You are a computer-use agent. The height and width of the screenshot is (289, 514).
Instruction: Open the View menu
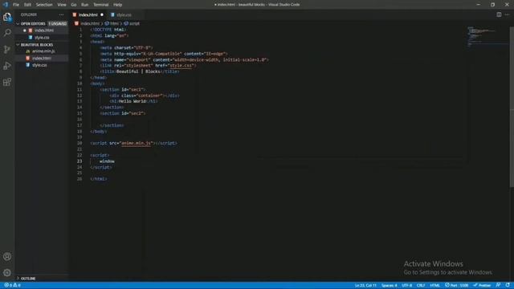[62, 5]
